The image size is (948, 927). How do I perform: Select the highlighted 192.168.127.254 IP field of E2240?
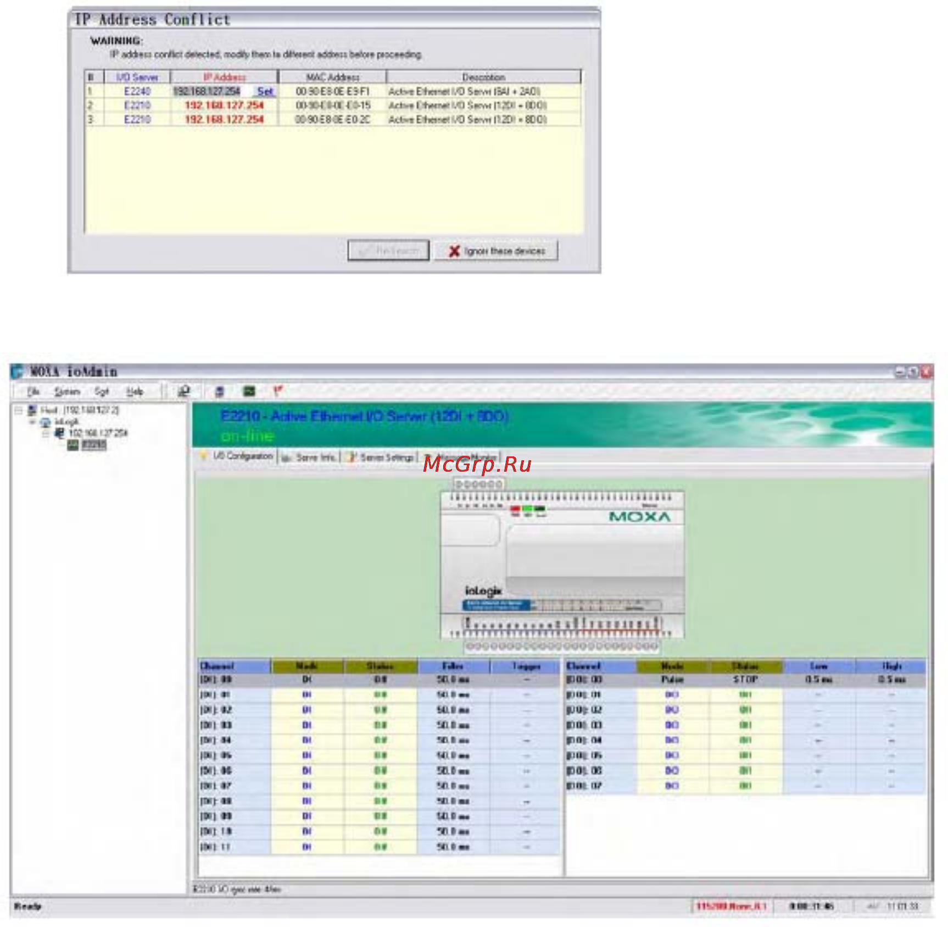[207, 91]
